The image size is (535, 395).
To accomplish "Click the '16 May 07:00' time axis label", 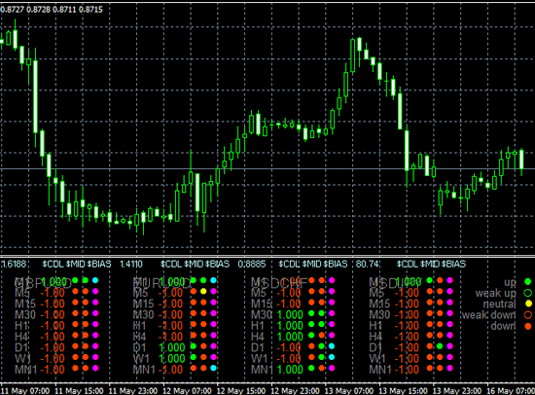I will pyautogui.click(x=511, y=390).
